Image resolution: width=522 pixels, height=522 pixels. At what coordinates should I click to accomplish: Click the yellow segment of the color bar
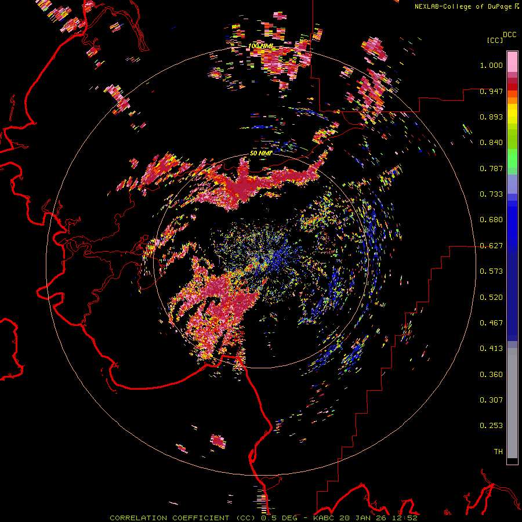pos(512,114)
